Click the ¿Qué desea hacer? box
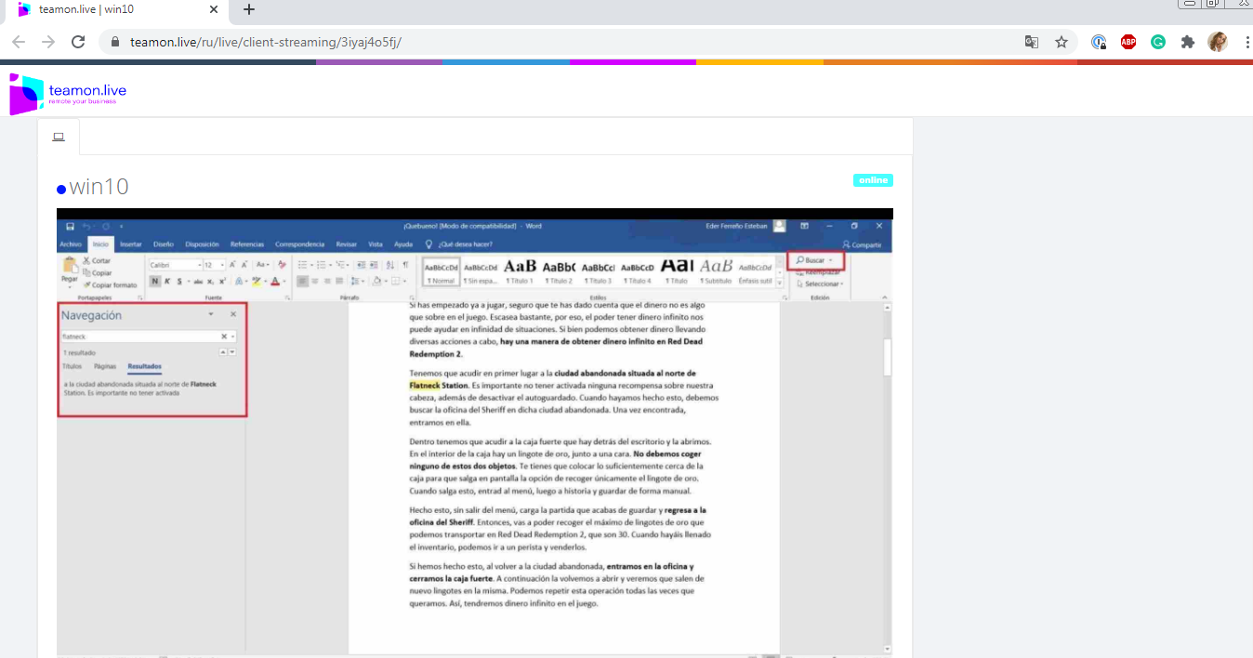The image size is (1253, 658). (459, 244)
